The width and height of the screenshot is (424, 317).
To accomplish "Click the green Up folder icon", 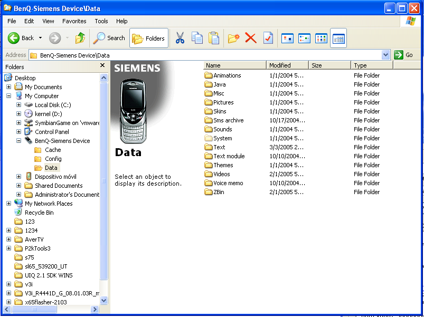I will pos(80,38).
